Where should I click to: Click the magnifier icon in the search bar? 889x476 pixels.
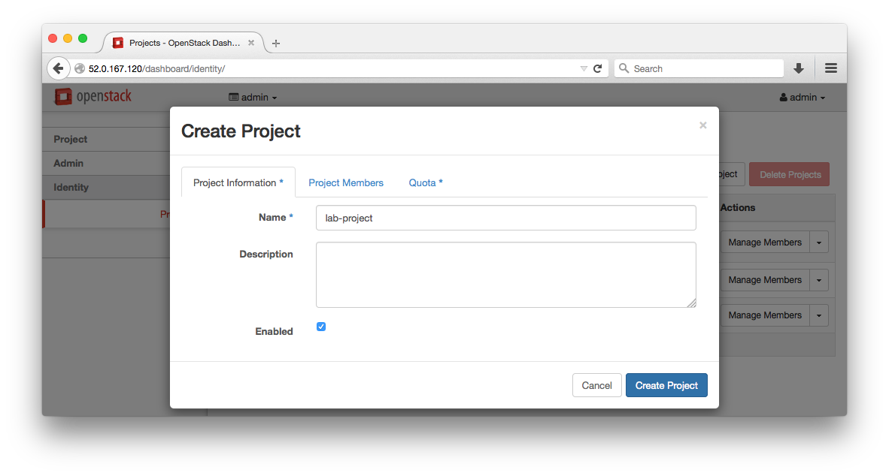624,68
